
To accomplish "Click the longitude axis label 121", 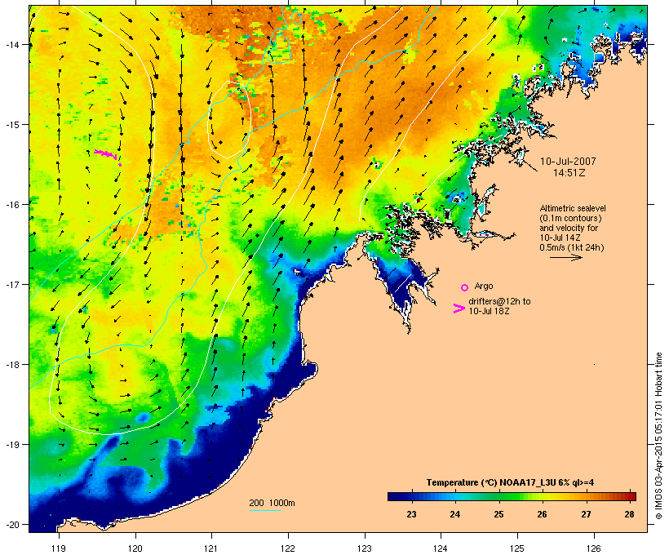I will coord(211,548).
